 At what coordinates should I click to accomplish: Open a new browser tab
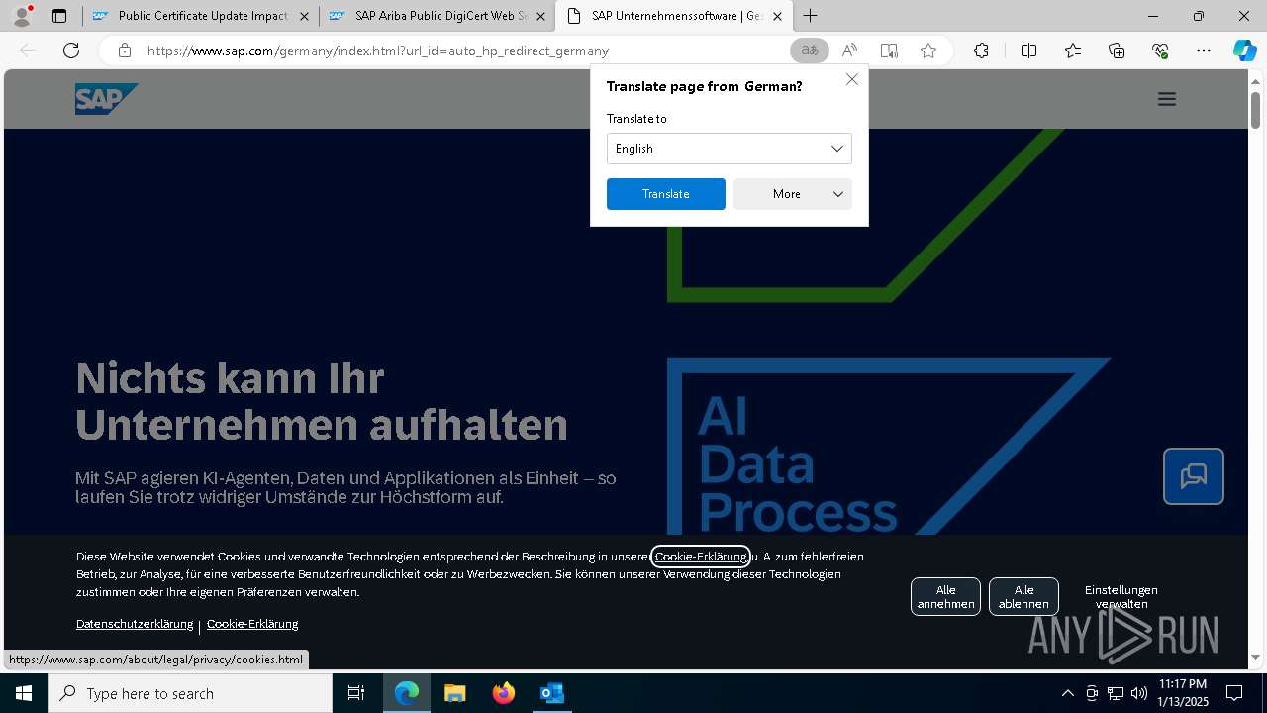810,16
